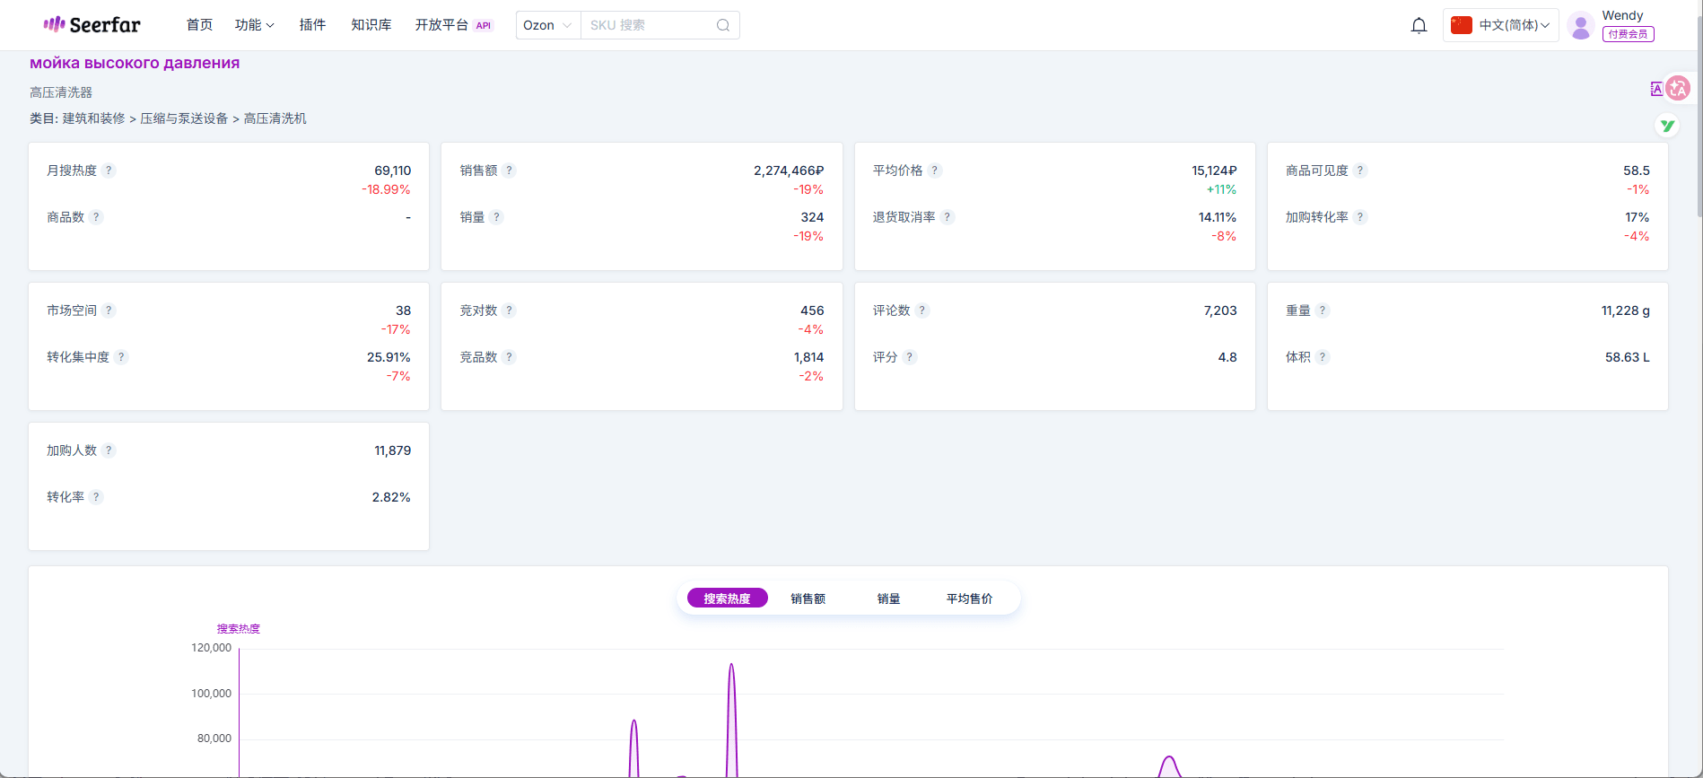Open the 插件 menu item

(312, 25)
